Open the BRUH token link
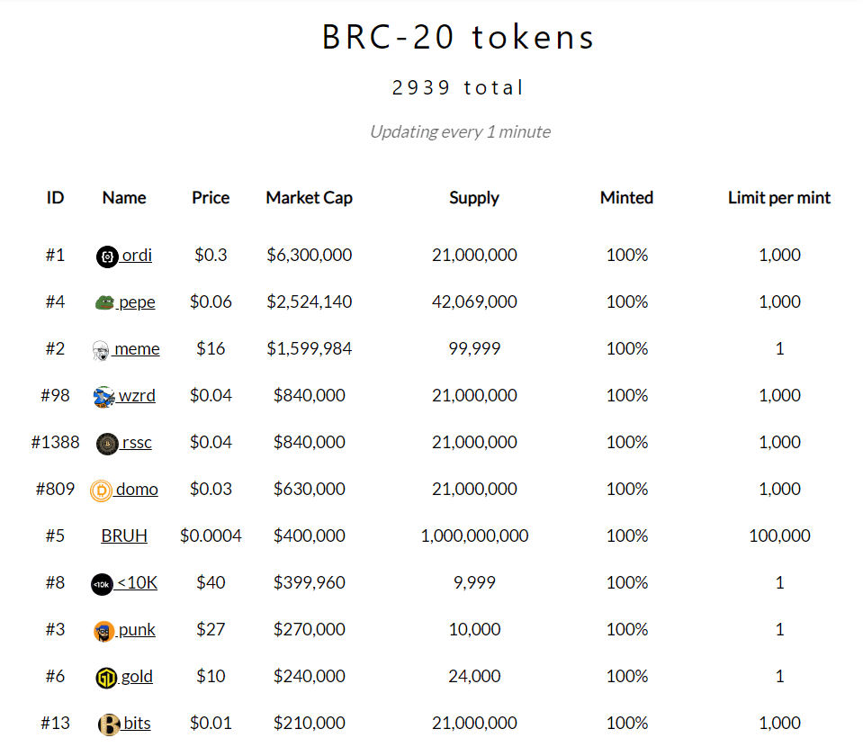The width and height of the screenshot is (863, 747). (x=124, y=535)
